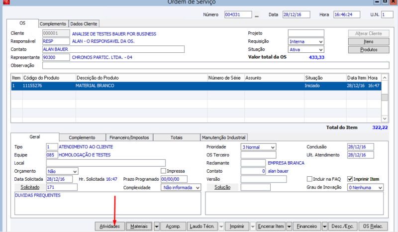Click the Laudo Técn. button
The width and height of the screenshot is (398, 232).
click(202, 226)
